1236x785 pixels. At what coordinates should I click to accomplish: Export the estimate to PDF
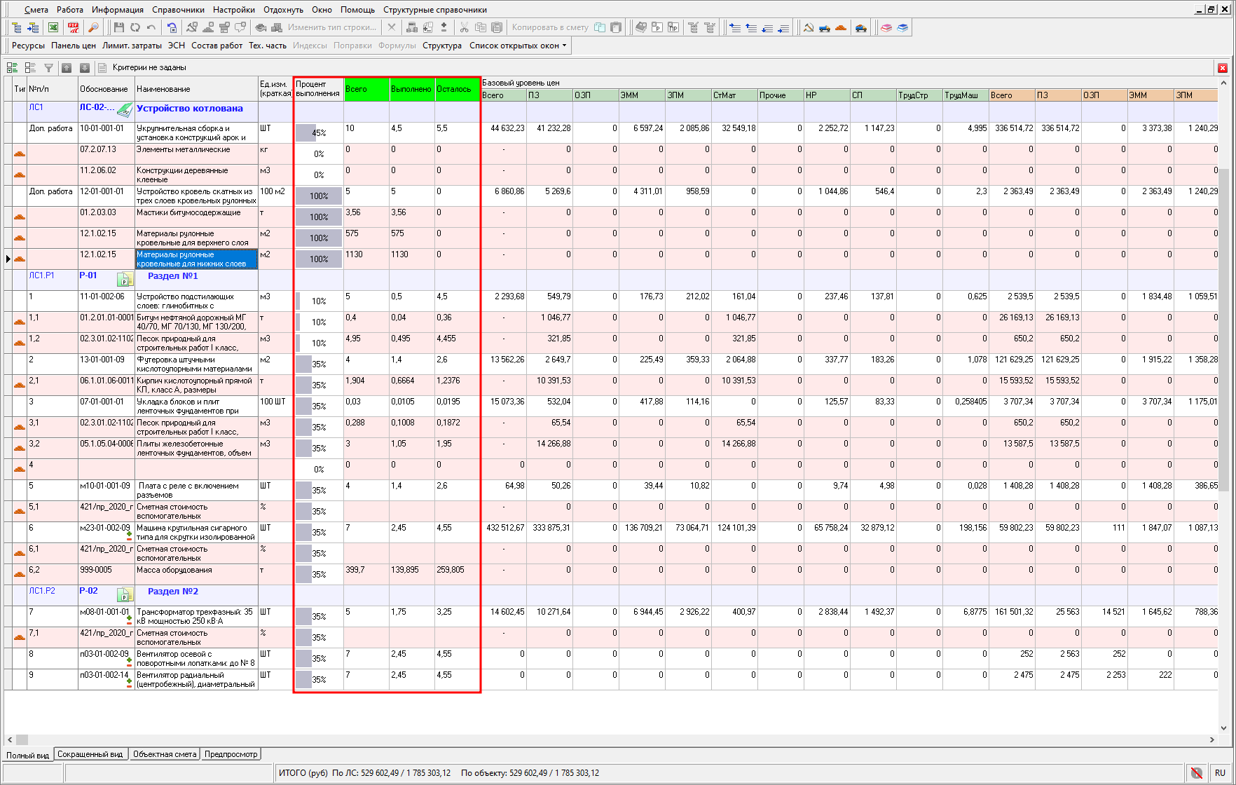click(x=73, y=27)
